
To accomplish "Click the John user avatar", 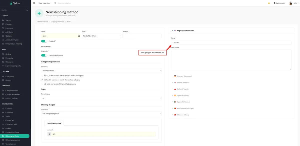I will 290,3.
